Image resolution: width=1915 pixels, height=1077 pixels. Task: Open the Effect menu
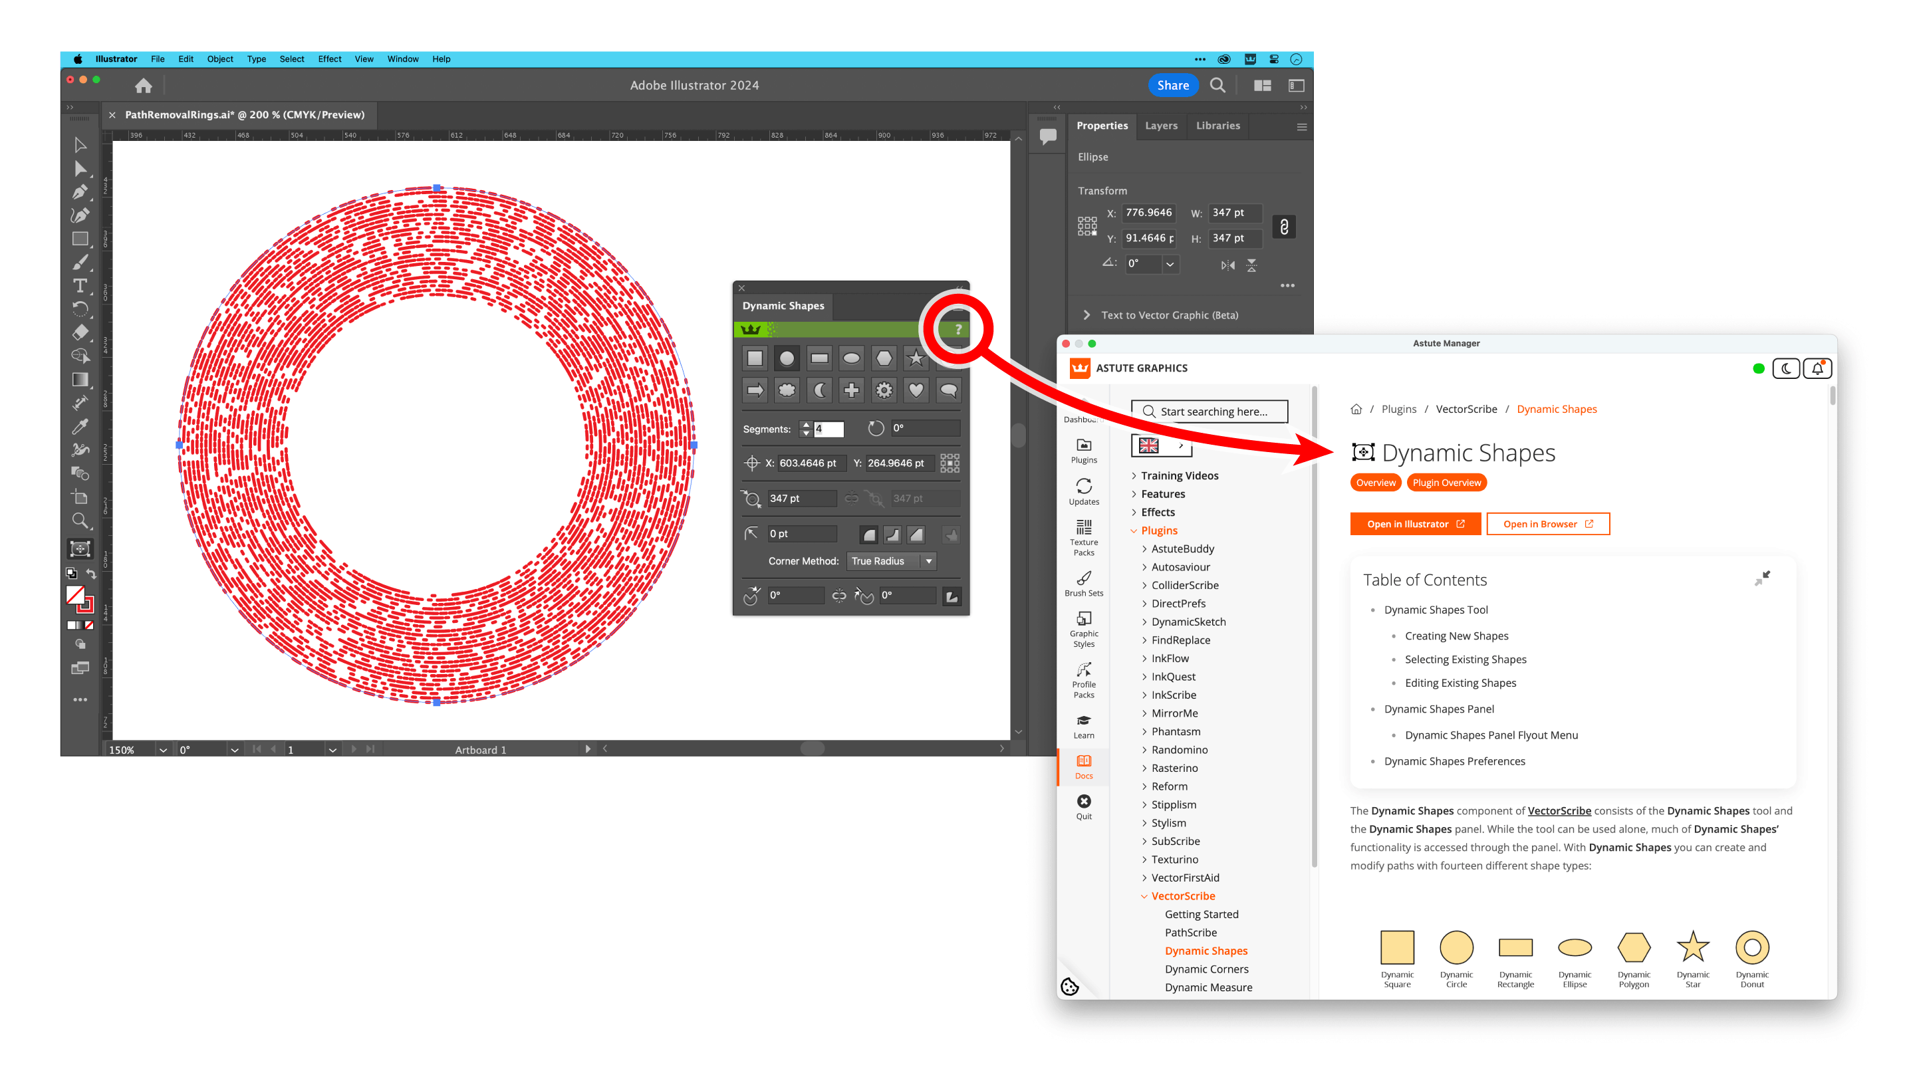(x=329, y=59)
